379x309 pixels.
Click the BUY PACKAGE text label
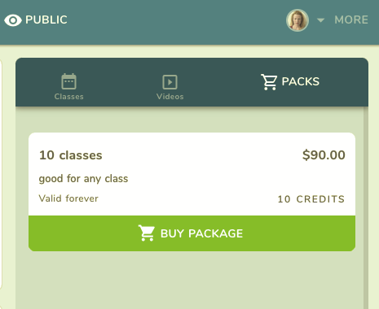tap(201, 233)
